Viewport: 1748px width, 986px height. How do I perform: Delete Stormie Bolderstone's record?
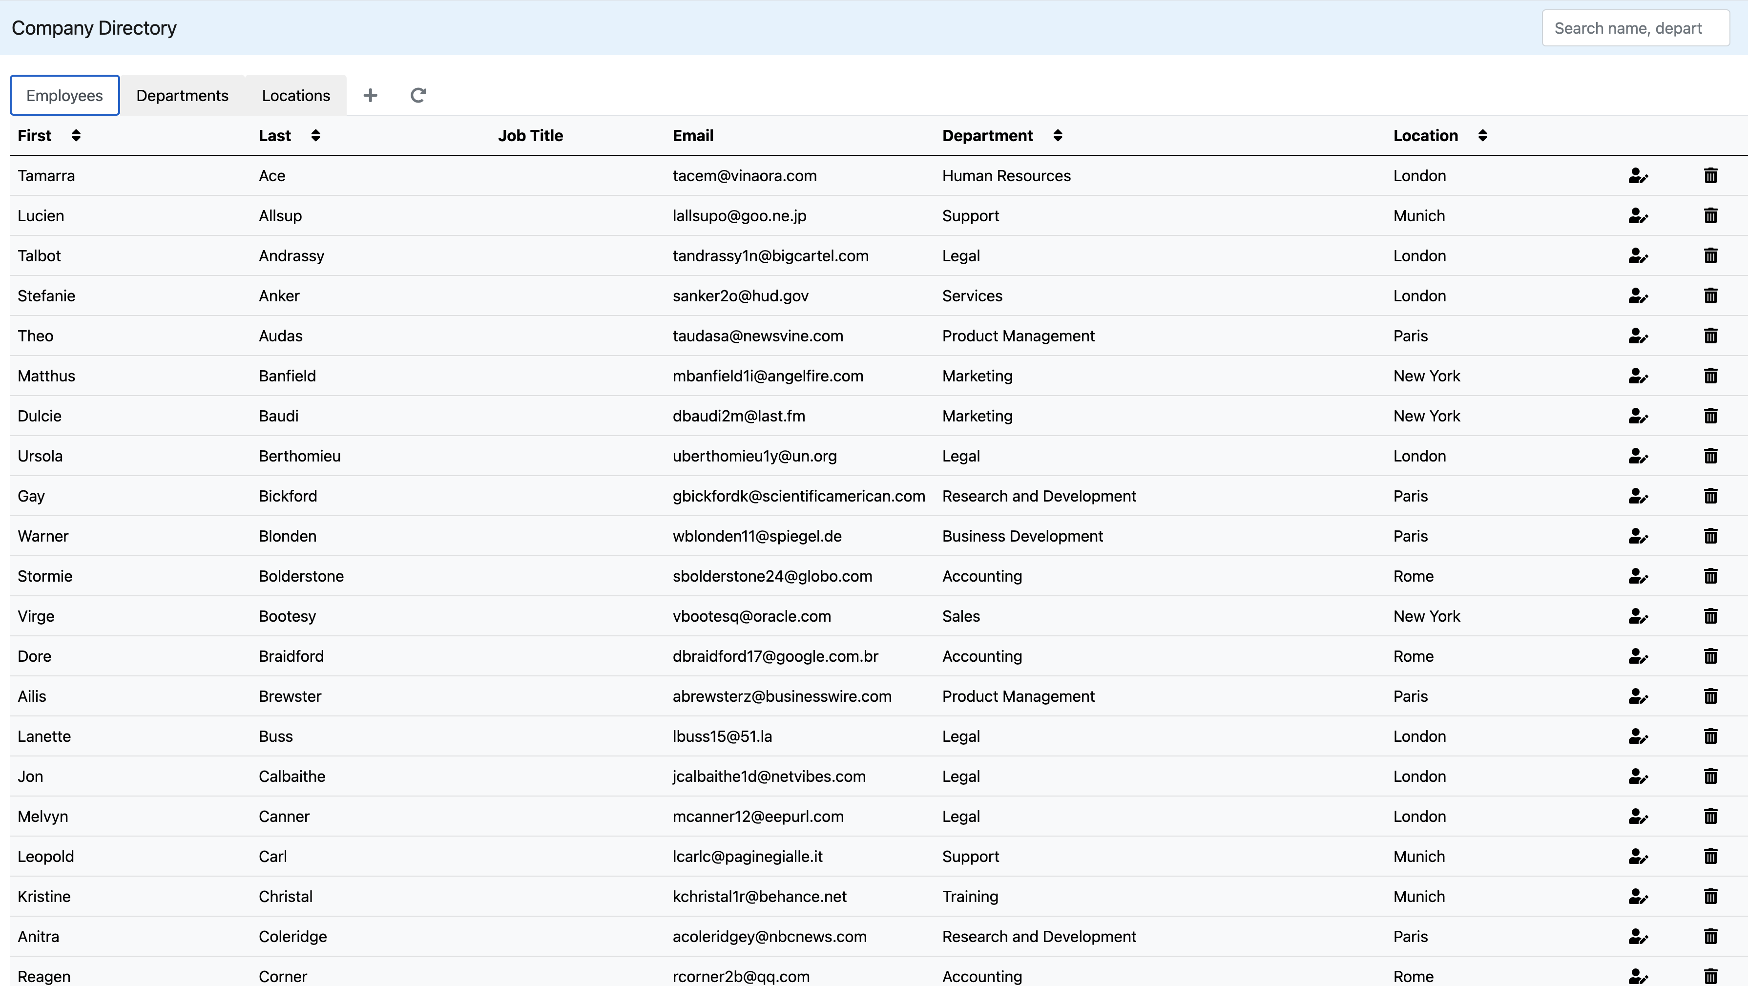click(1711, 576)
